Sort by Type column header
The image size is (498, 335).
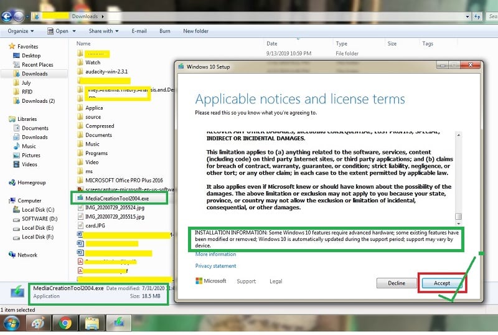pos(341,44)
